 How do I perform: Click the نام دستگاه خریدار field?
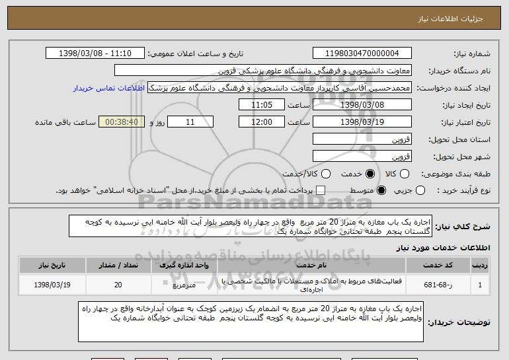point(263,71)
